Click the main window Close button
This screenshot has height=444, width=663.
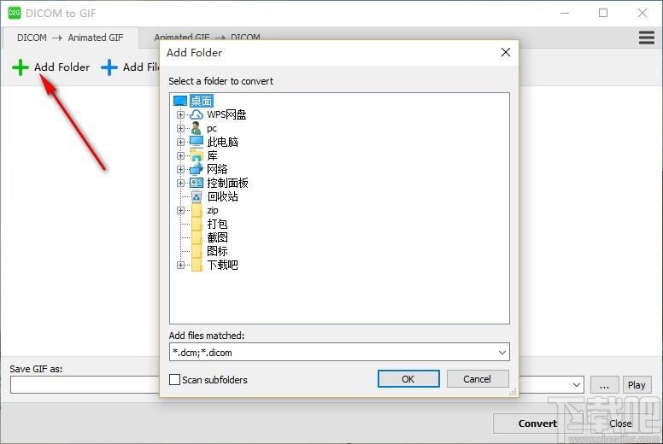[x=621, y=424]
